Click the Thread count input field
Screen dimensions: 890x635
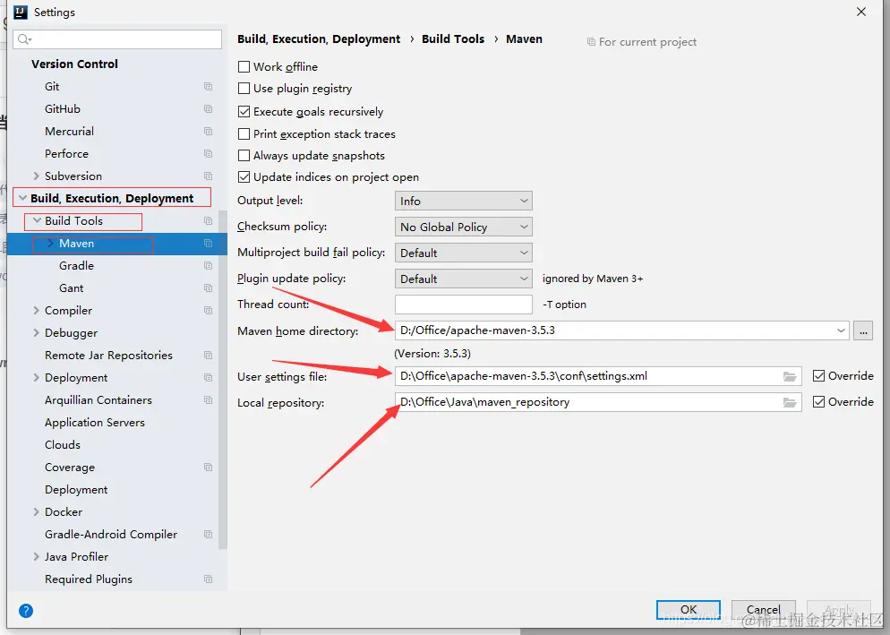tap(463, 305)
